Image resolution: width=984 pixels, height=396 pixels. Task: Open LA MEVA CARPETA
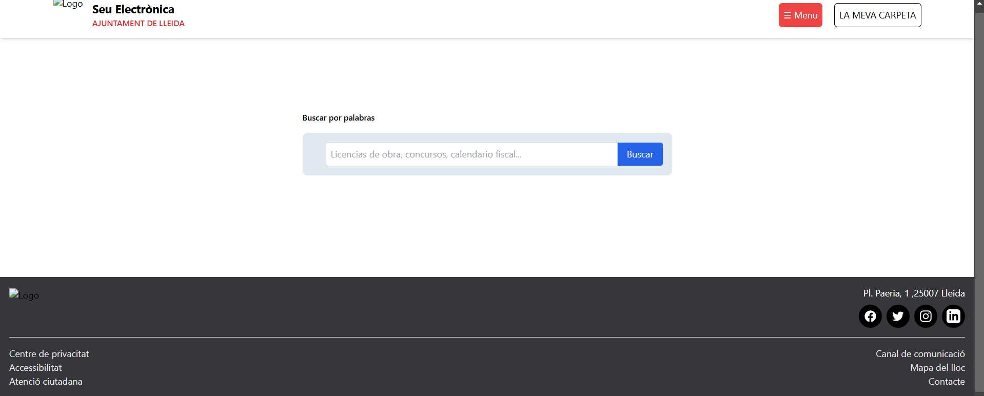(x=877, y=15)
